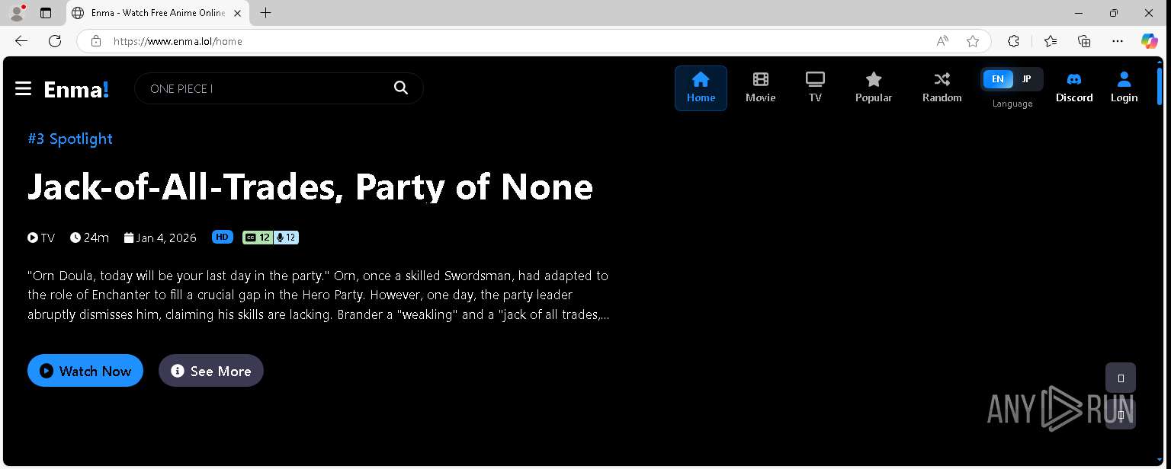Open browser Extensions menu
This screenshot has height=469, width=1171.
[x=1013, y=41]
